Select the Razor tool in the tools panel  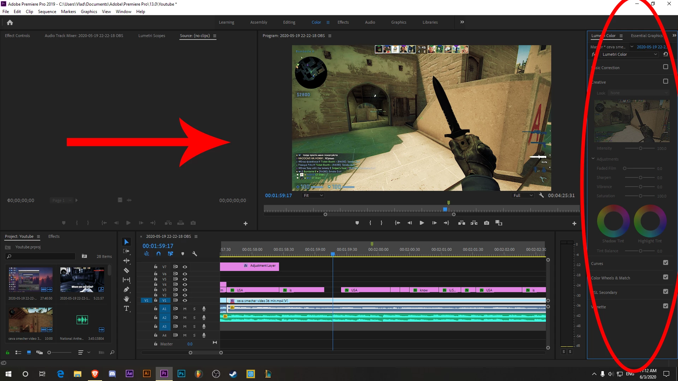click(126, 271)
